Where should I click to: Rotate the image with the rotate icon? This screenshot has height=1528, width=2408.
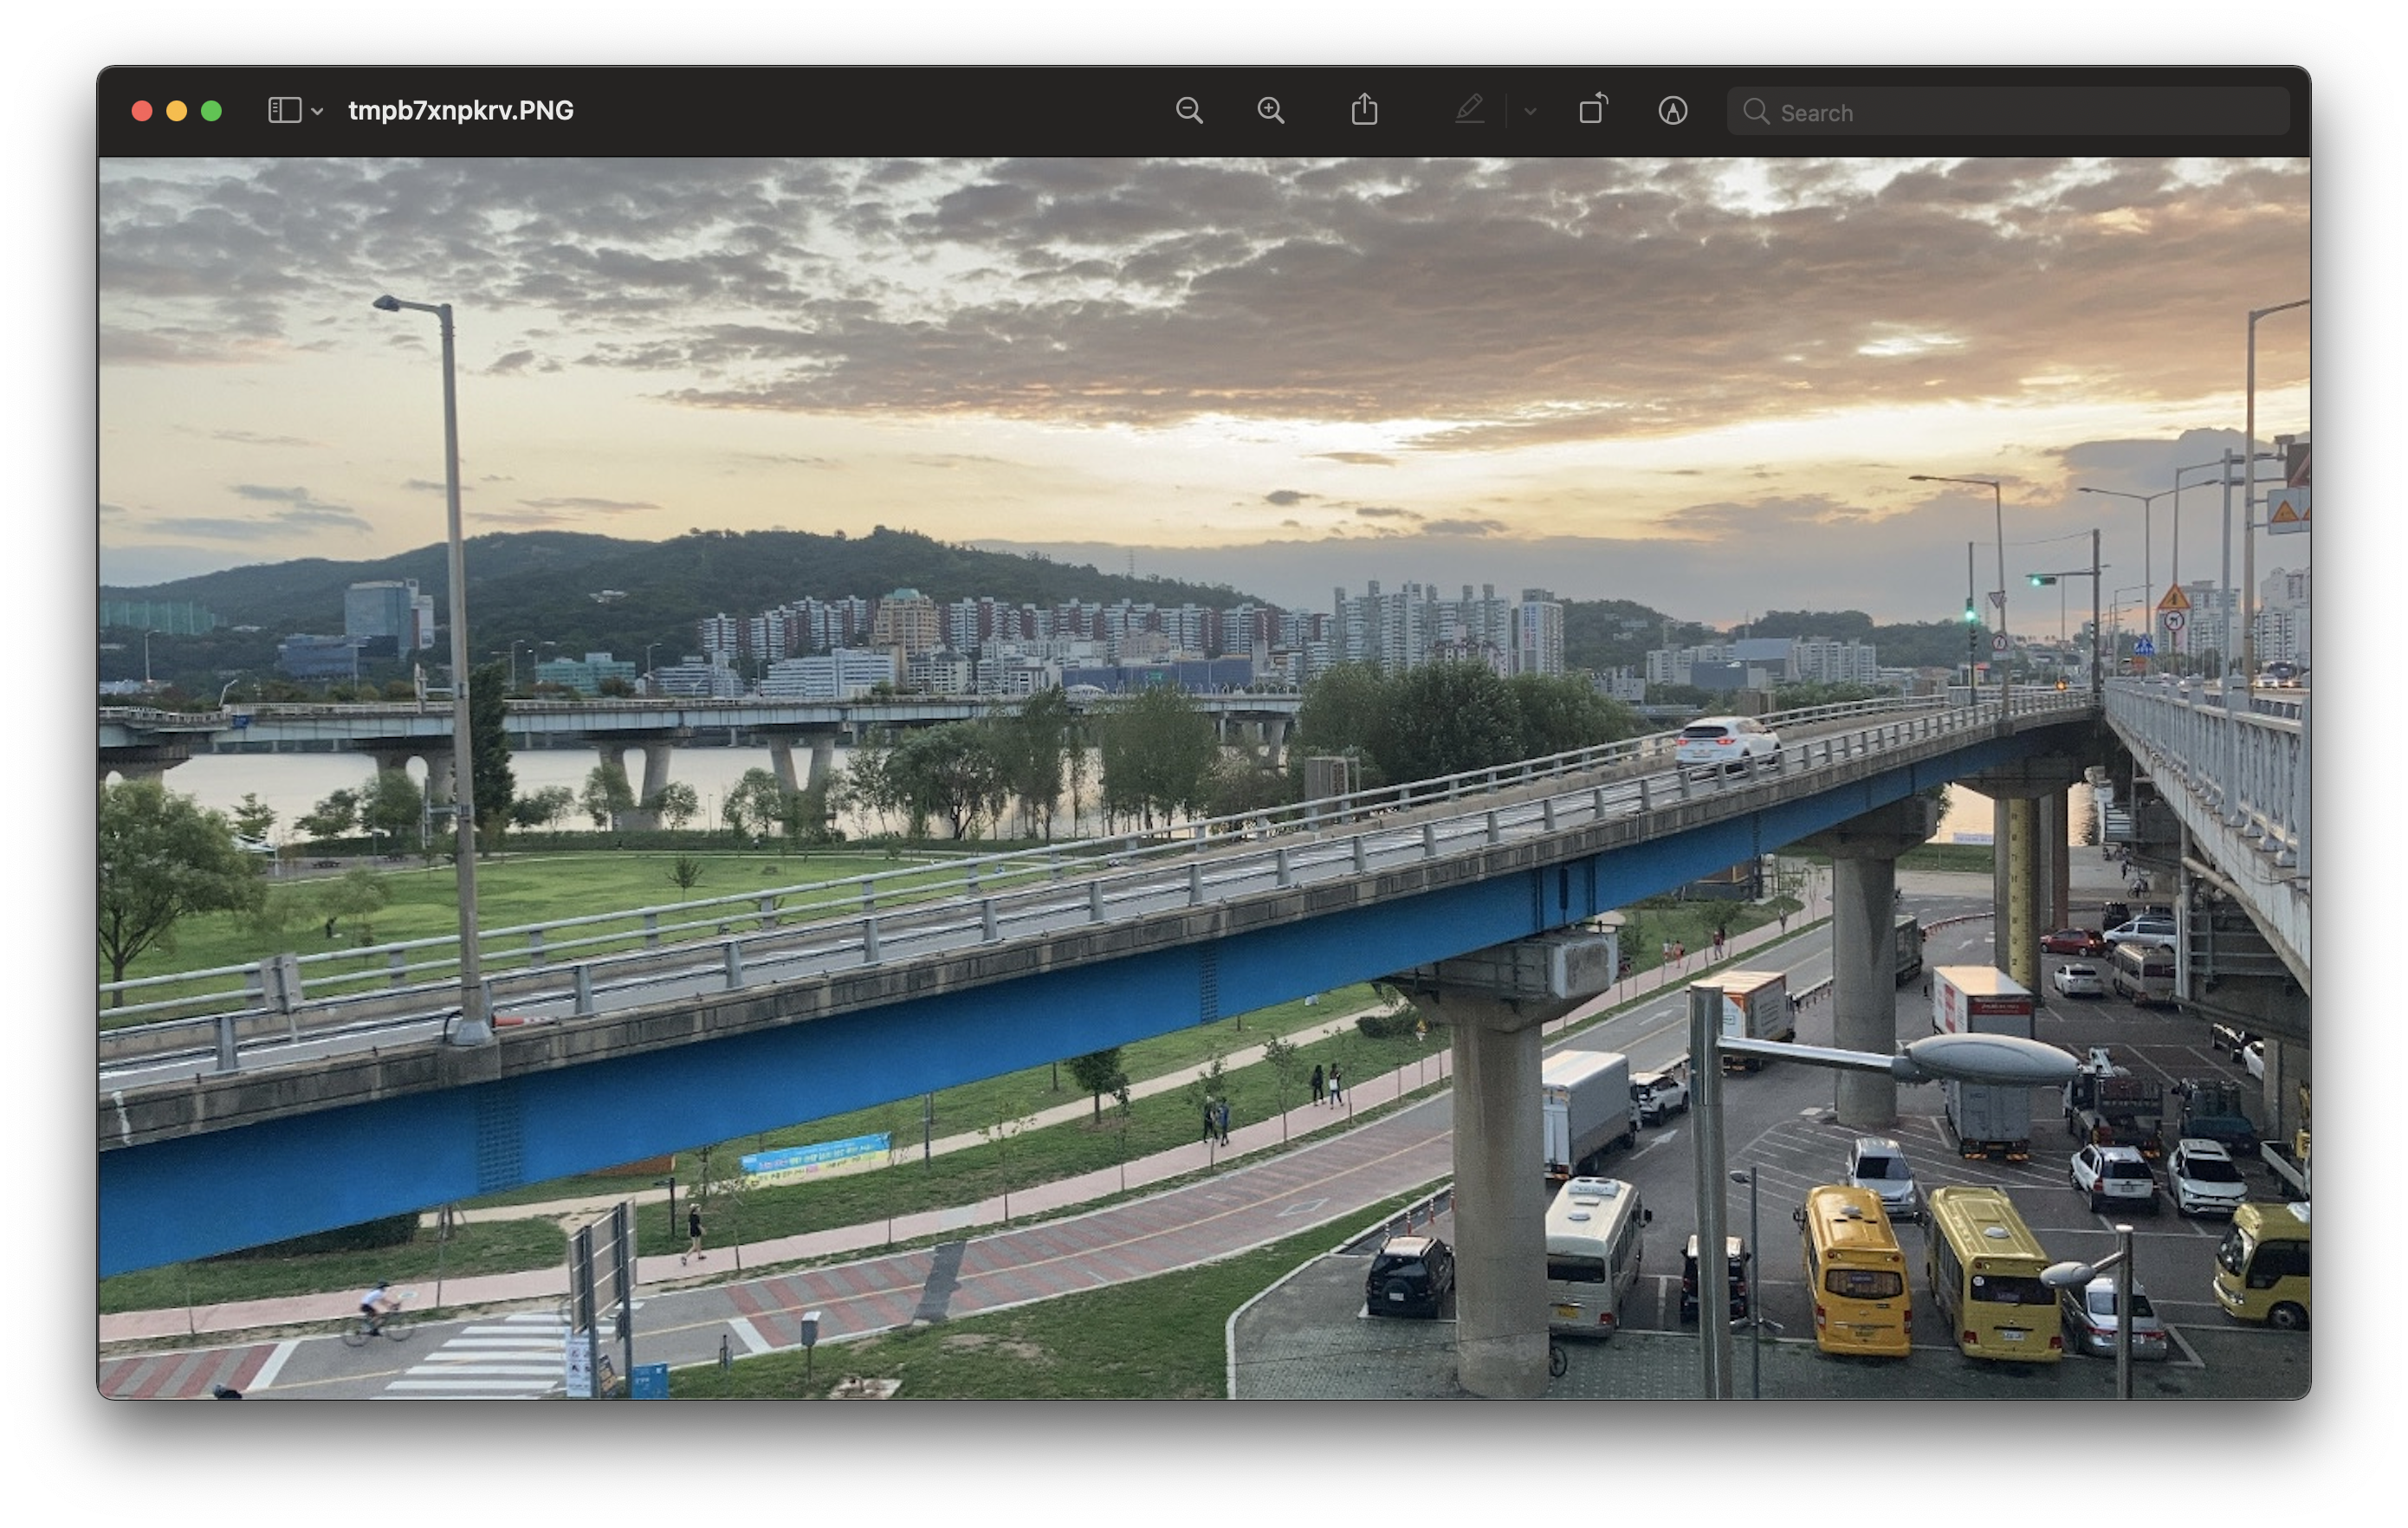tap(1593, 109)
